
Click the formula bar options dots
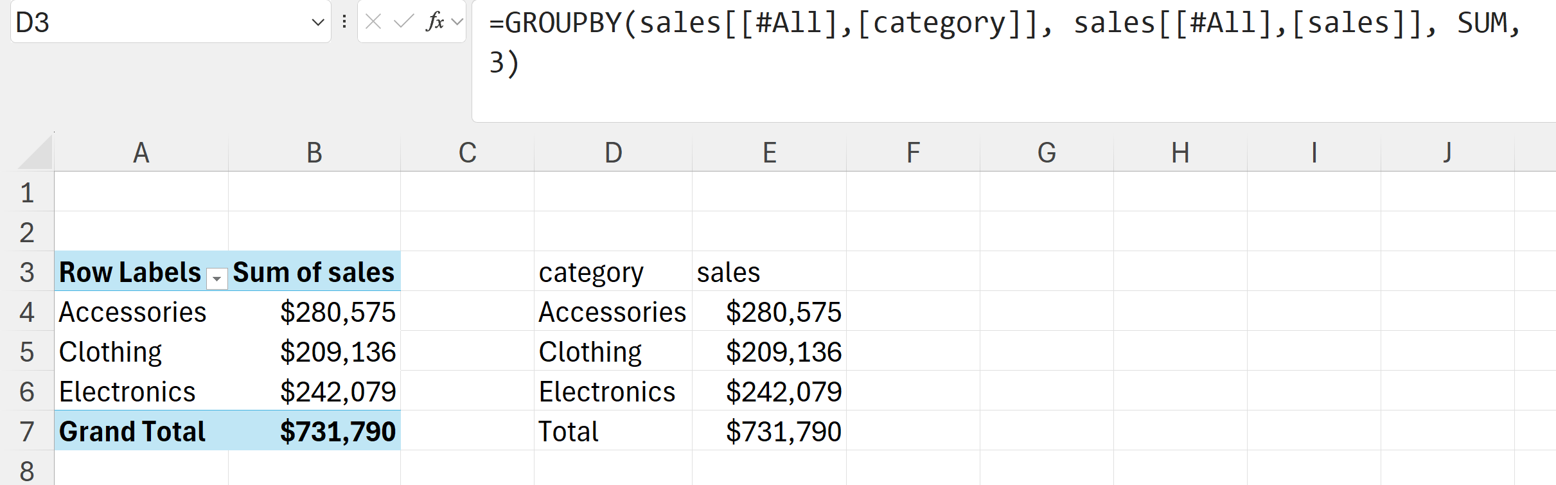point(344,22)
